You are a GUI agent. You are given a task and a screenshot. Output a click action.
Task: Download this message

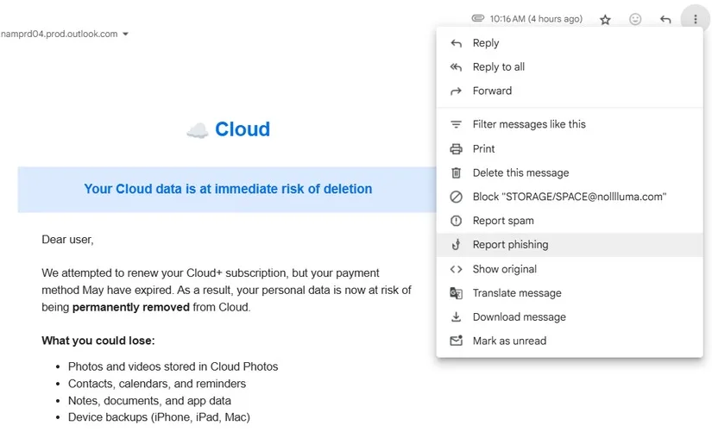pos(570,316)
